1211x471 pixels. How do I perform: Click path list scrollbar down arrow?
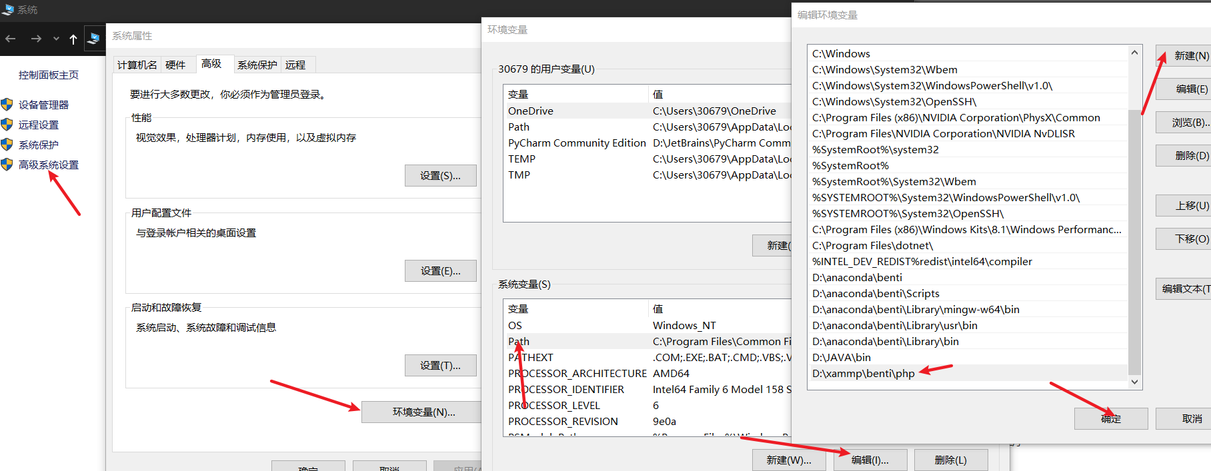(1134, 382)
